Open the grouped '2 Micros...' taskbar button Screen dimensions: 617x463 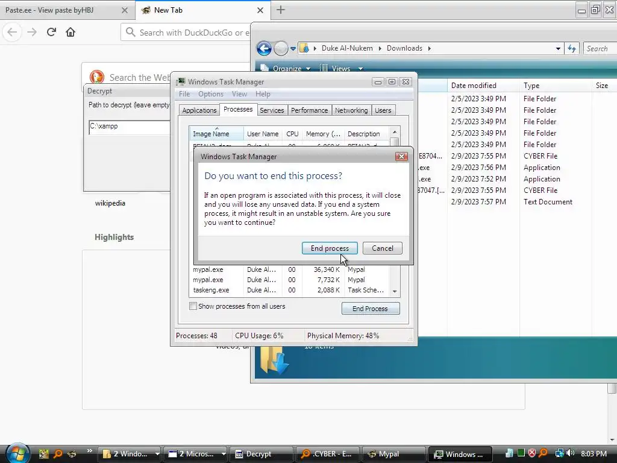(195, 453)
